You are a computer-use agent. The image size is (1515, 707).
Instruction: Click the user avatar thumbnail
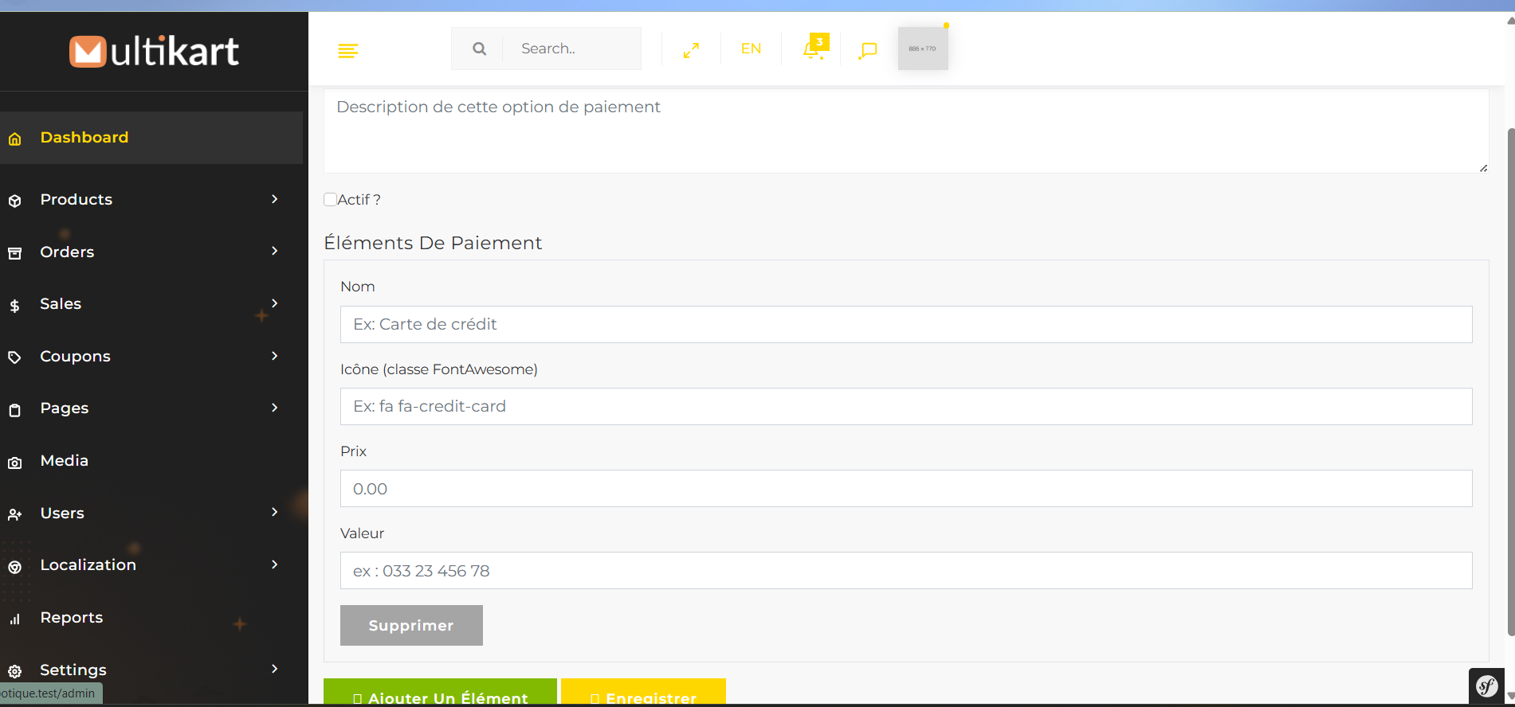pyautogui.click(x=923, y=49)
